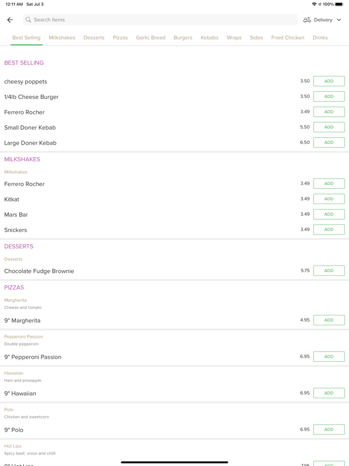Tap the battery status icon
Image resolution: width=349 pixels, height=466 pixels.
point(339,4)
